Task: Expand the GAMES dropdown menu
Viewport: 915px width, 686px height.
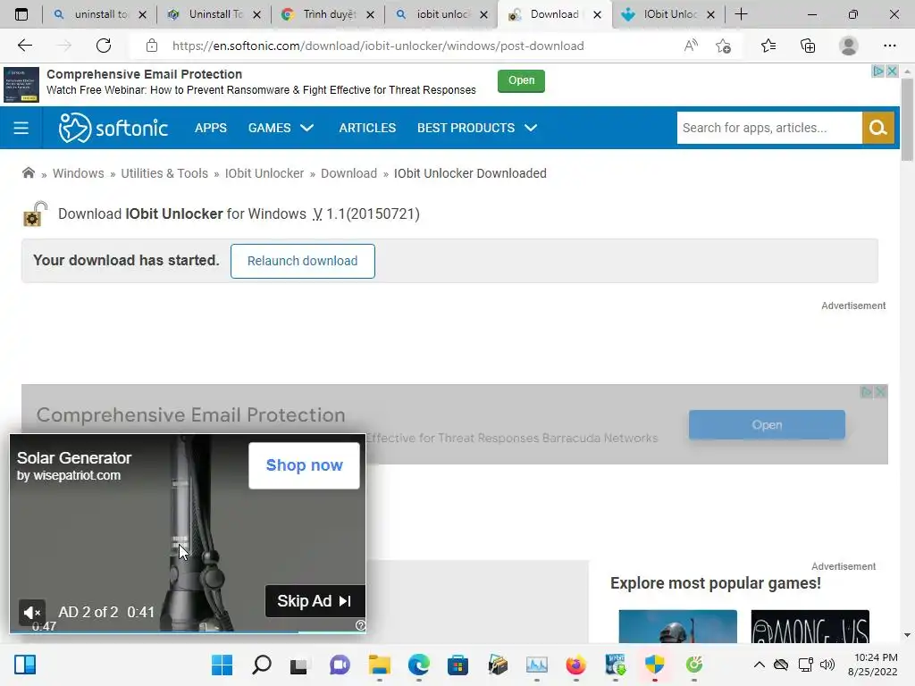Action: 281,128
